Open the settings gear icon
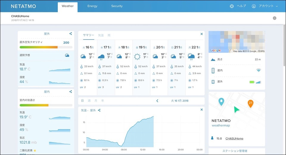Image resolution: width=286 pixels, height=155 pixels. click(x=274, y=18)
